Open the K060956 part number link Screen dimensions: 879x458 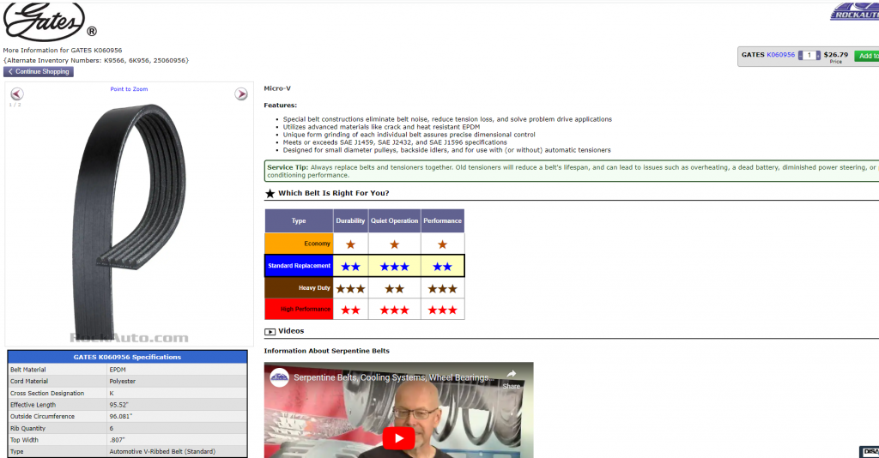780,55
